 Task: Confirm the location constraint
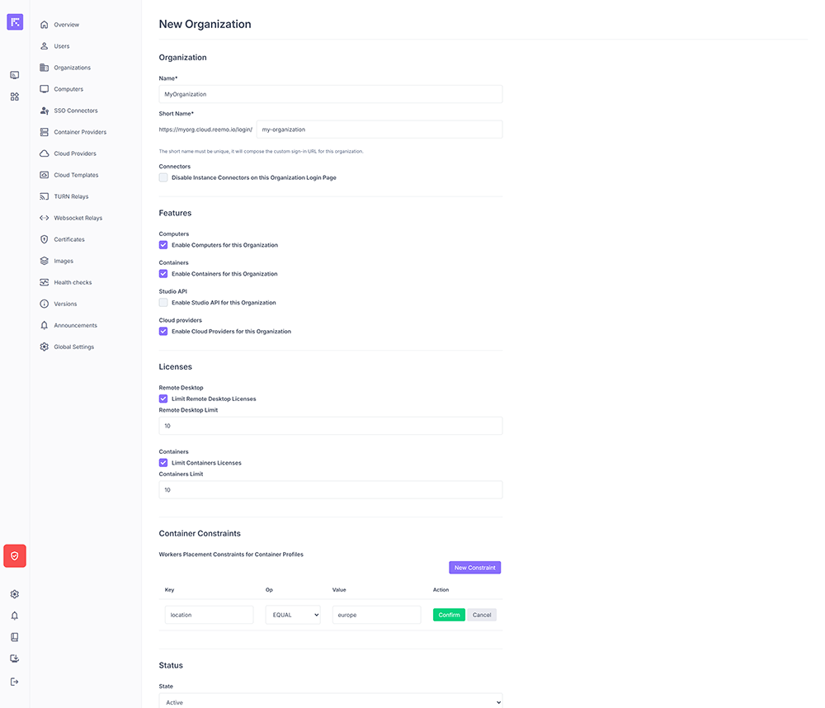pyautogui.click(x=449, y=615)
